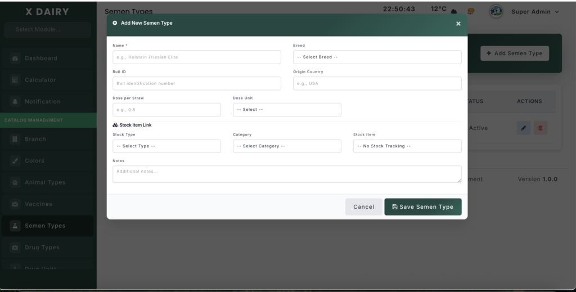Image resolution: width=576 pixels, height=292 pixels.
Task: Click the user avatar in header
Action: click(x=496, y=12)
